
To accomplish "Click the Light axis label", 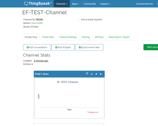I will (x=38, y=97).
